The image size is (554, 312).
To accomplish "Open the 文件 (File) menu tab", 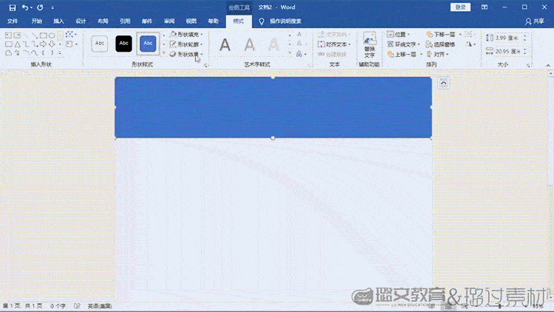I will click(x=13, y=21).
